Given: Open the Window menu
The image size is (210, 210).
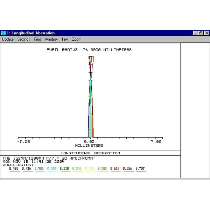Looking at the screenshot, I should (x=51, y=40).
